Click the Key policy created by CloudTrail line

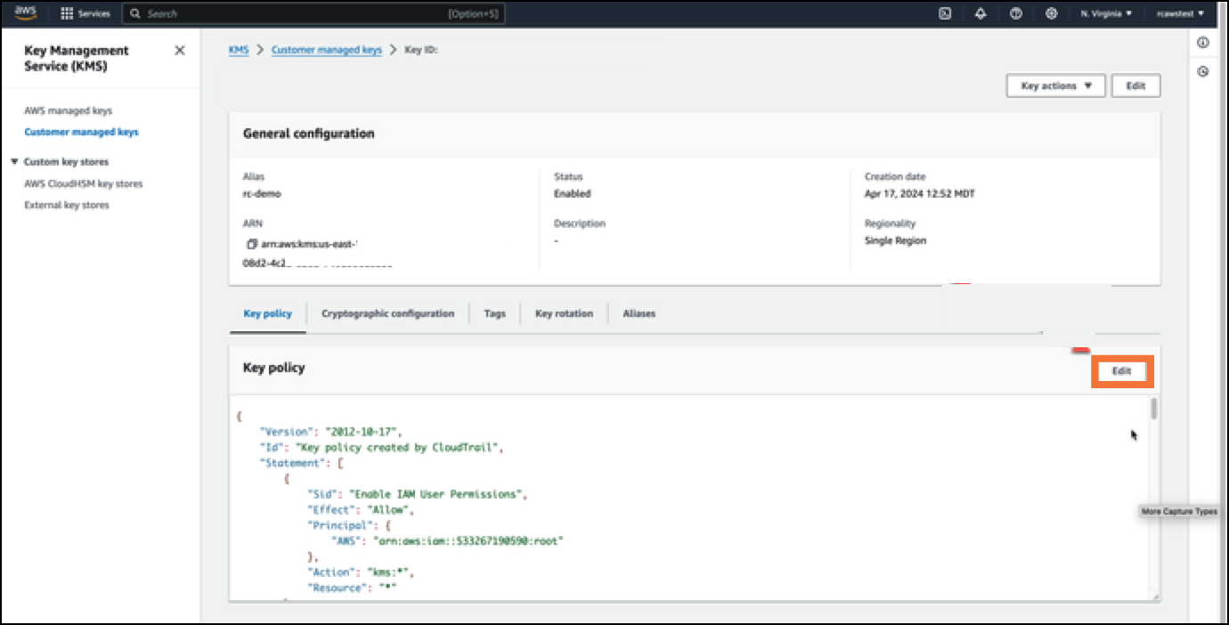pyautogui.click(x=381, y=448)
